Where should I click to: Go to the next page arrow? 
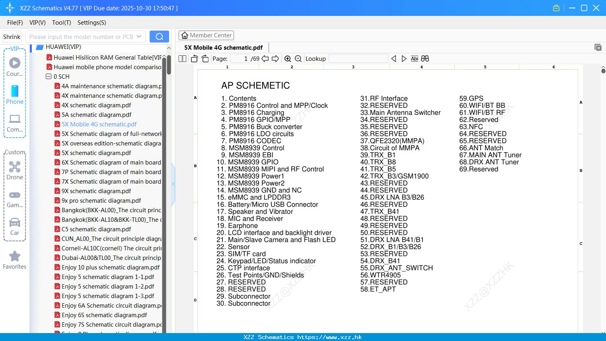click(275, 59)
